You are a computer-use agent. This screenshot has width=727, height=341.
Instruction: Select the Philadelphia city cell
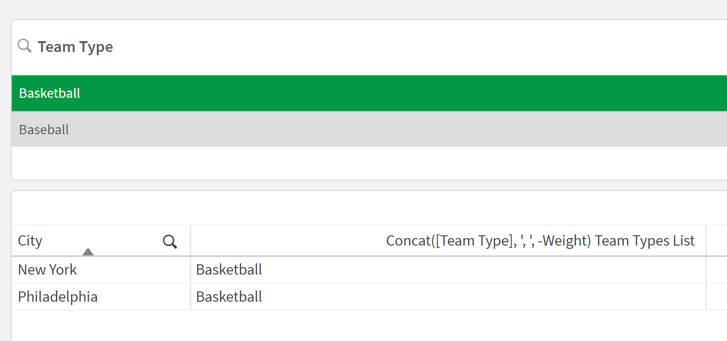point(58,297)
